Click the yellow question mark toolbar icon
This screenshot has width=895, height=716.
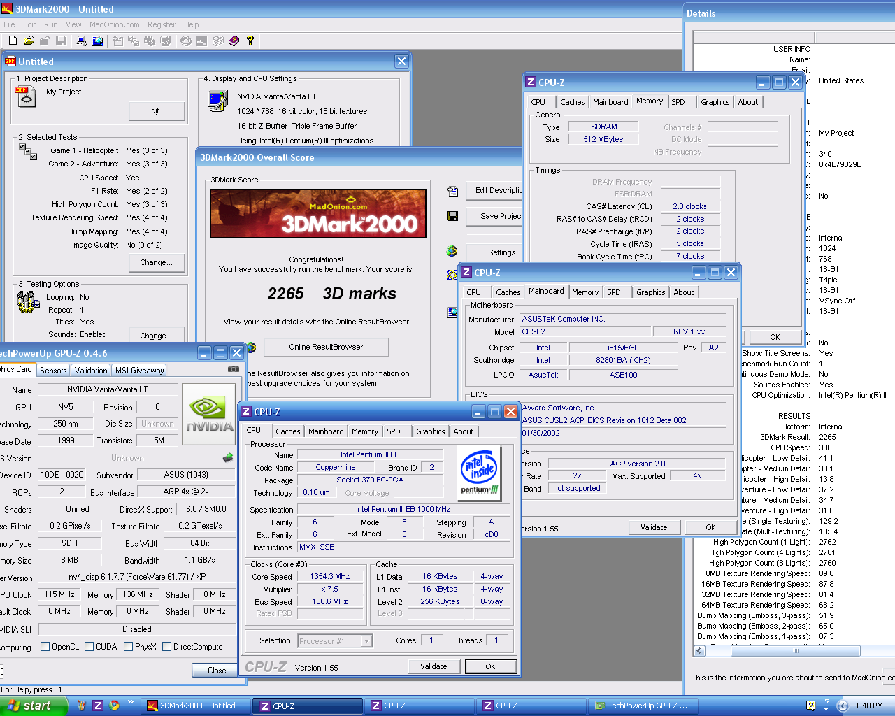pos(250,41)
